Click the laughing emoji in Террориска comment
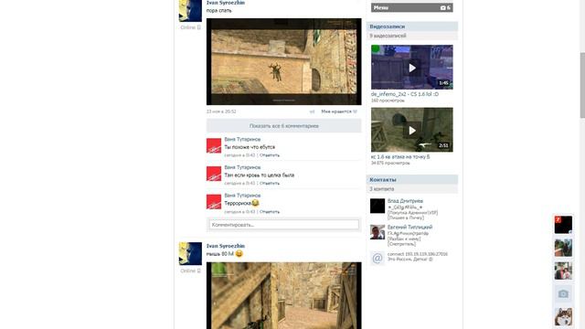 coord(255,203)
